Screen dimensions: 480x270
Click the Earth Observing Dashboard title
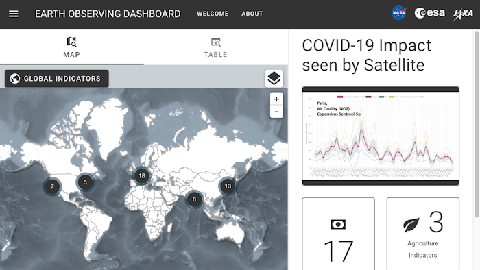[108, 14]
